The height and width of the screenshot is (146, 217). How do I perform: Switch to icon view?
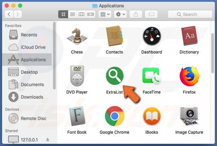pos(63,14)
